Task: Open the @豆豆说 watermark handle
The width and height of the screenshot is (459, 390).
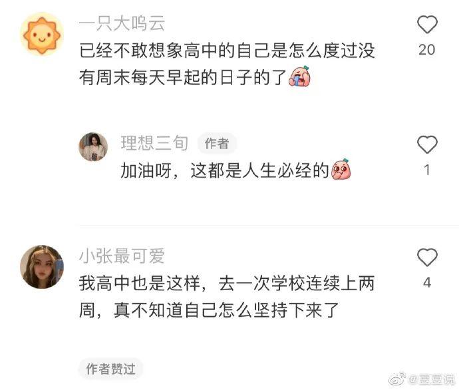Action: point(432,379)
